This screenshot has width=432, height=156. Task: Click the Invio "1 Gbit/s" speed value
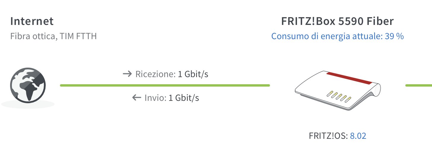coord(184,98)
